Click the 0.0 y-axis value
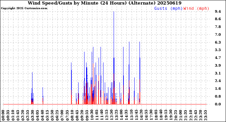 point(218,104)
